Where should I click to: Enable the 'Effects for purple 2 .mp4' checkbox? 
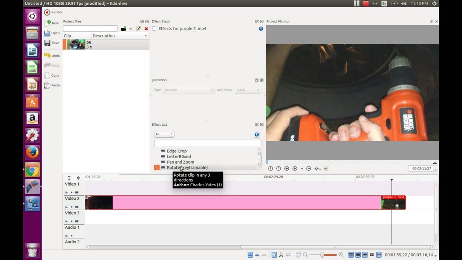coord(154,29)
